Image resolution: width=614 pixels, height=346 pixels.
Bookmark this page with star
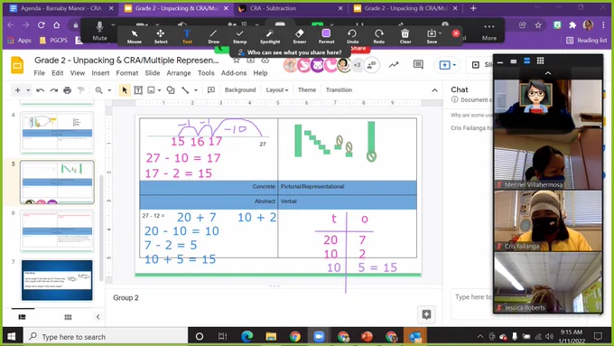point(538,25)
